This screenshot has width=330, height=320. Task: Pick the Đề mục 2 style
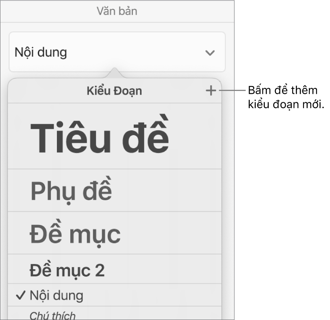click(115, 269)
